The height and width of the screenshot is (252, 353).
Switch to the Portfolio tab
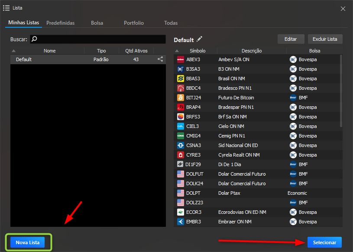coord(134,23)
